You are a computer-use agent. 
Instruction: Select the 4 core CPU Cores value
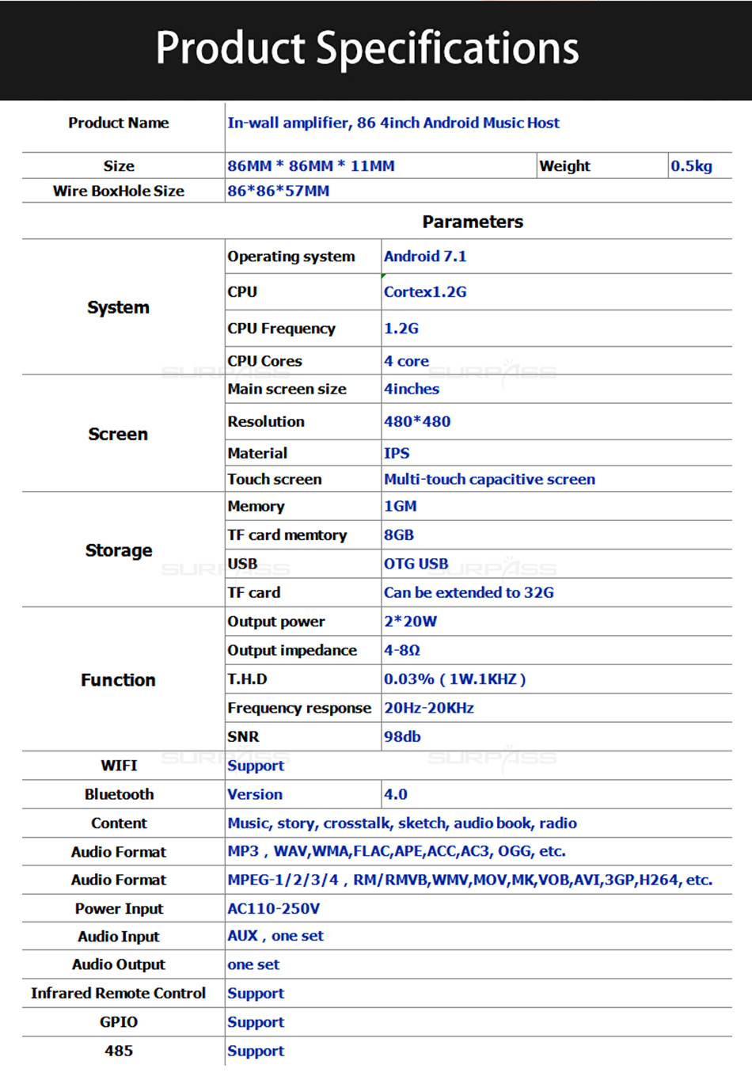click(x=407, y=361)
